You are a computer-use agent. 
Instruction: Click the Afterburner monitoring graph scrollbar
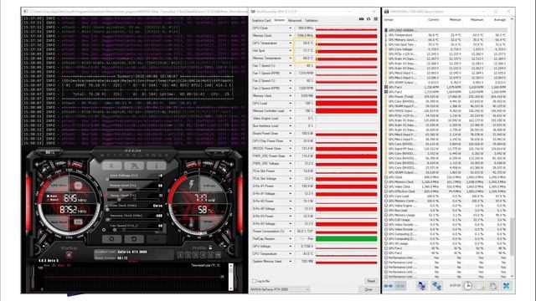pos(231,277)
